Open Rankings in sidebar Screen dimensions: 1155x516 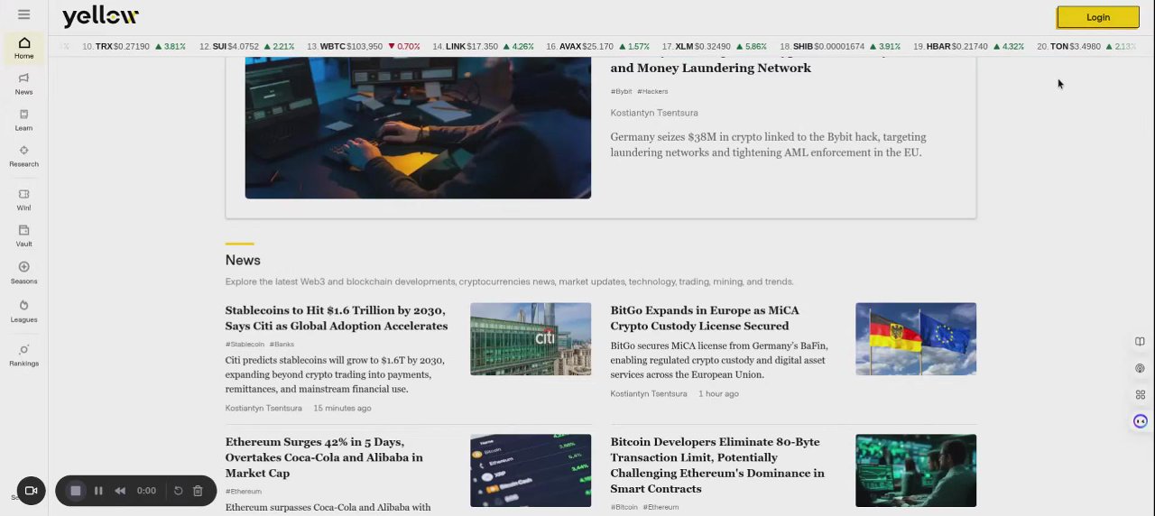coord(23,355)
